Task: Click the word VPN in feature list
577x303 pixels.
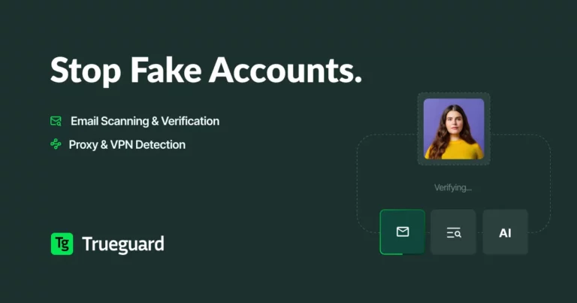Action: point(122,144)
